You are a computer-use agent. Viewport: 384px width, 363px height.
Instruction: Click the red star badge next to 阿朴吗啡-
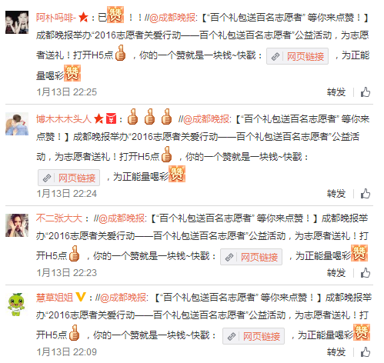83,18
